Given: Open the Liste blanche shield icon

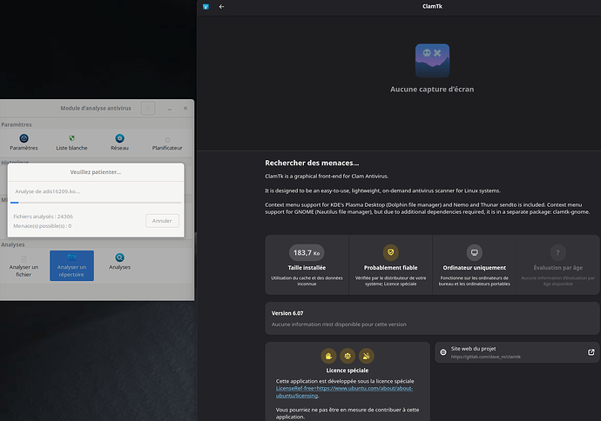Looking at the screenshot, I should [x=72, y=138].
